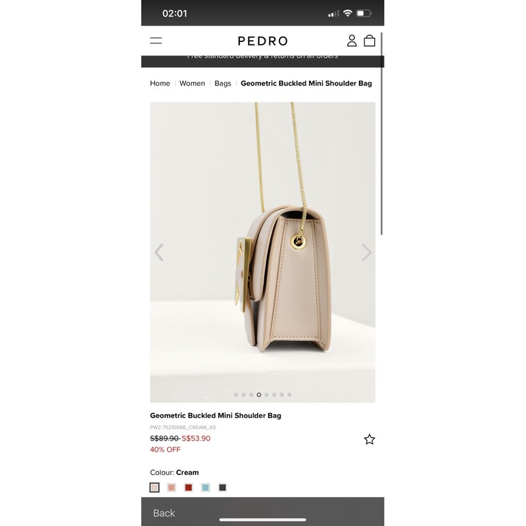The height and width of the screenshot is (526, 526).
Task: Select the Cream colour swatch
Action: click(155, 487)
